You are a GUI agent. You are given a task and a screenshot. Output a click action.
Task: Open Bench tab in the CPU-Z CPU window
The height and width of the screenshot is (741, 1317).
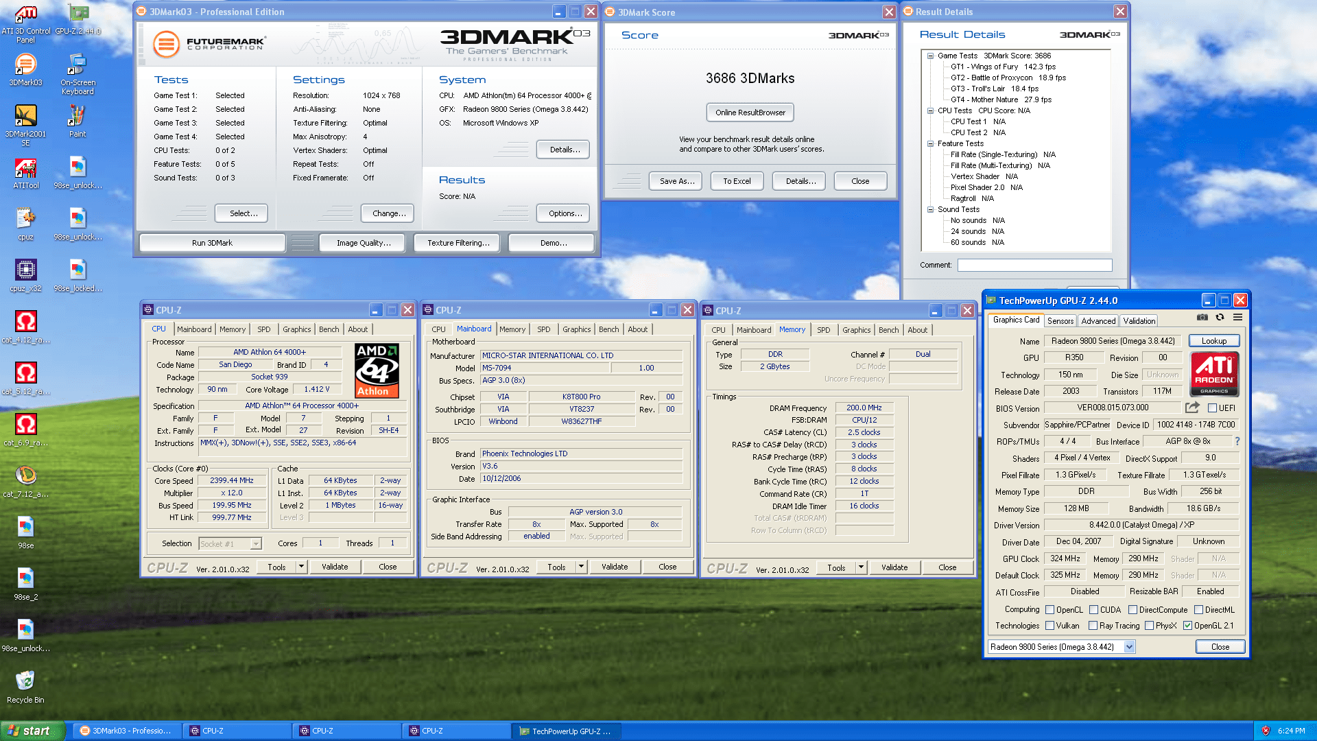pos(329,329)
